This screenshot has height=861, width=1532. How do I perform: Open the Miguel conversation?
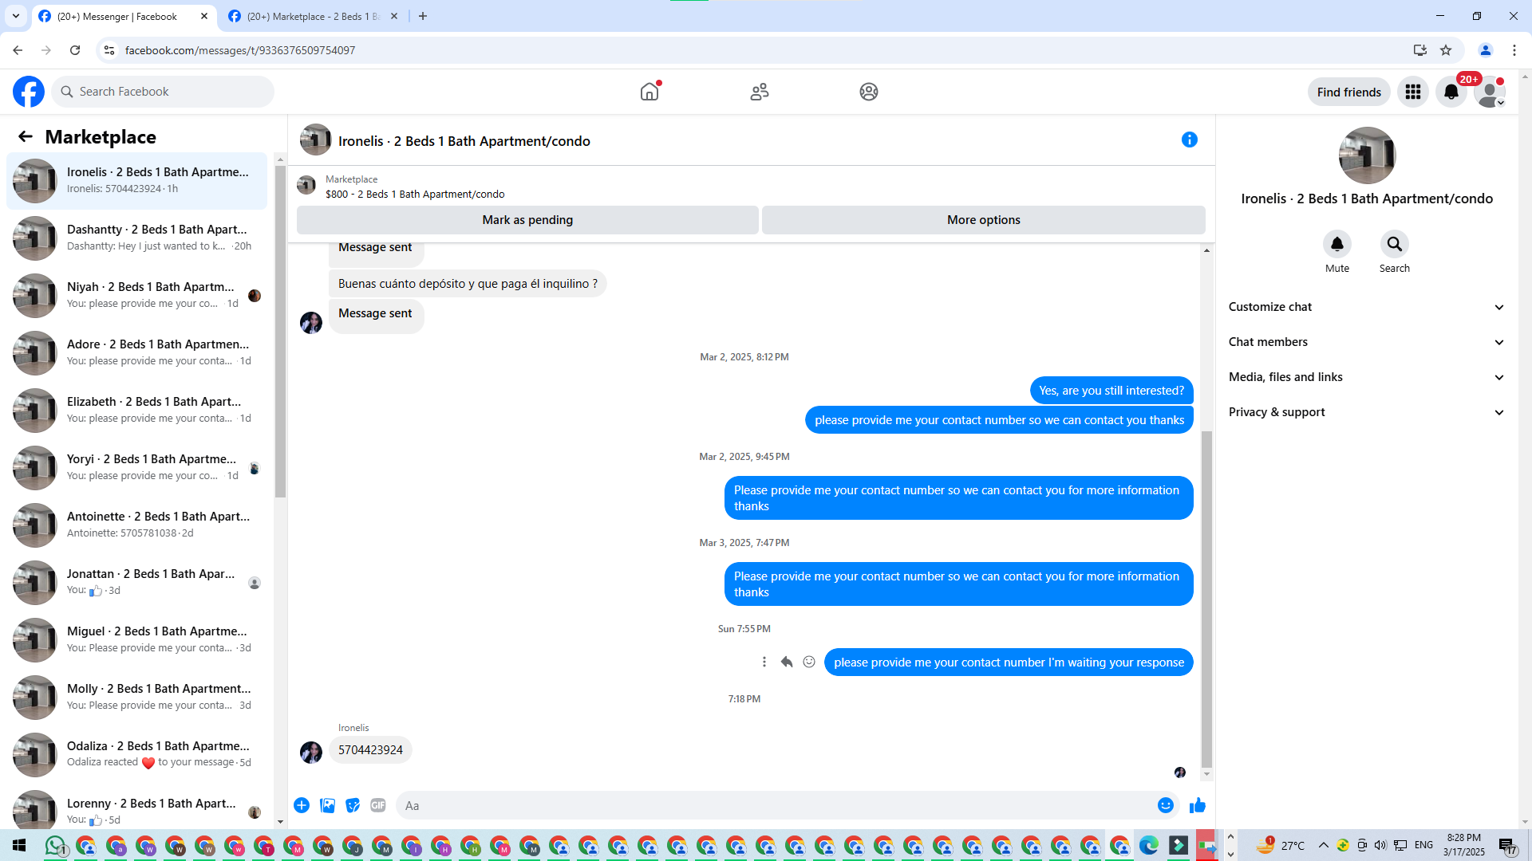coord(137,640)
